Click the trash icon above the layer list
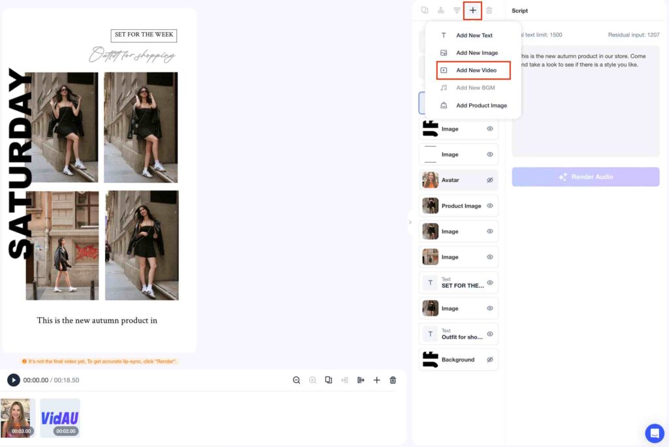This screenshot has height=447, width=669. click(489, 10)
